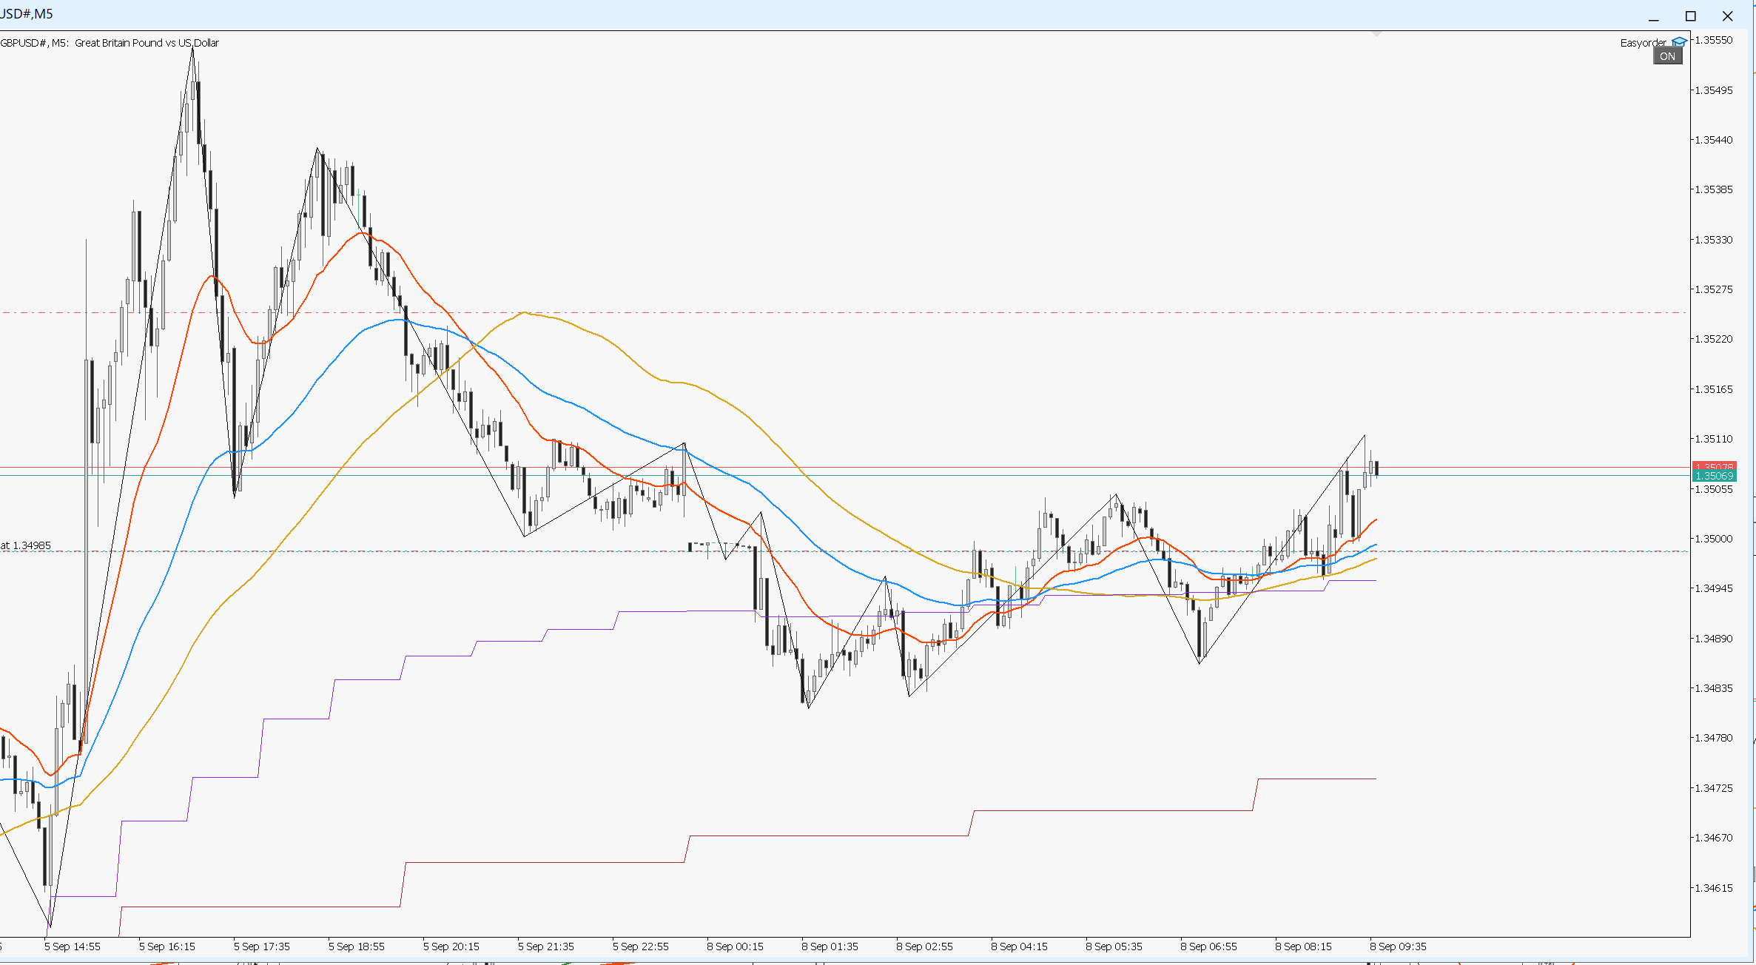Image resolution: width=1756 pixels, height=965 pixels.
Task: Click the 1.34615 price scale label
Action: pyautogui.click(x=1714, y=888)
